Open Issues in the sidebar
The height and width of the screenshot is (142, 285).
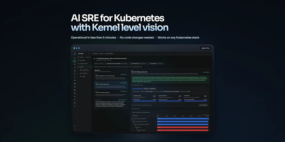[83, 57]
